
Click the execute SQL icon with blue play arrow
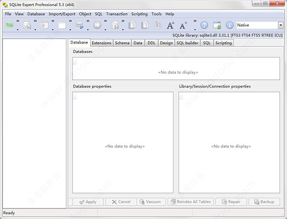[79, 25]
